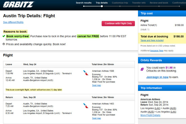Click the purple Orbitz Rewards icon
Screen dimensions: 186x124
pos(142,69)
